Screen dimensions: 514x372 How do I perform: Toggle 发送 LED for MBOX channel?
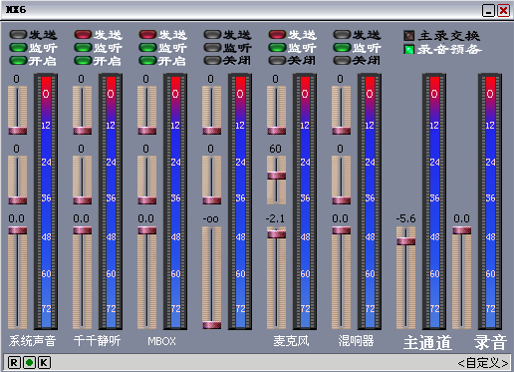point(147,34)
